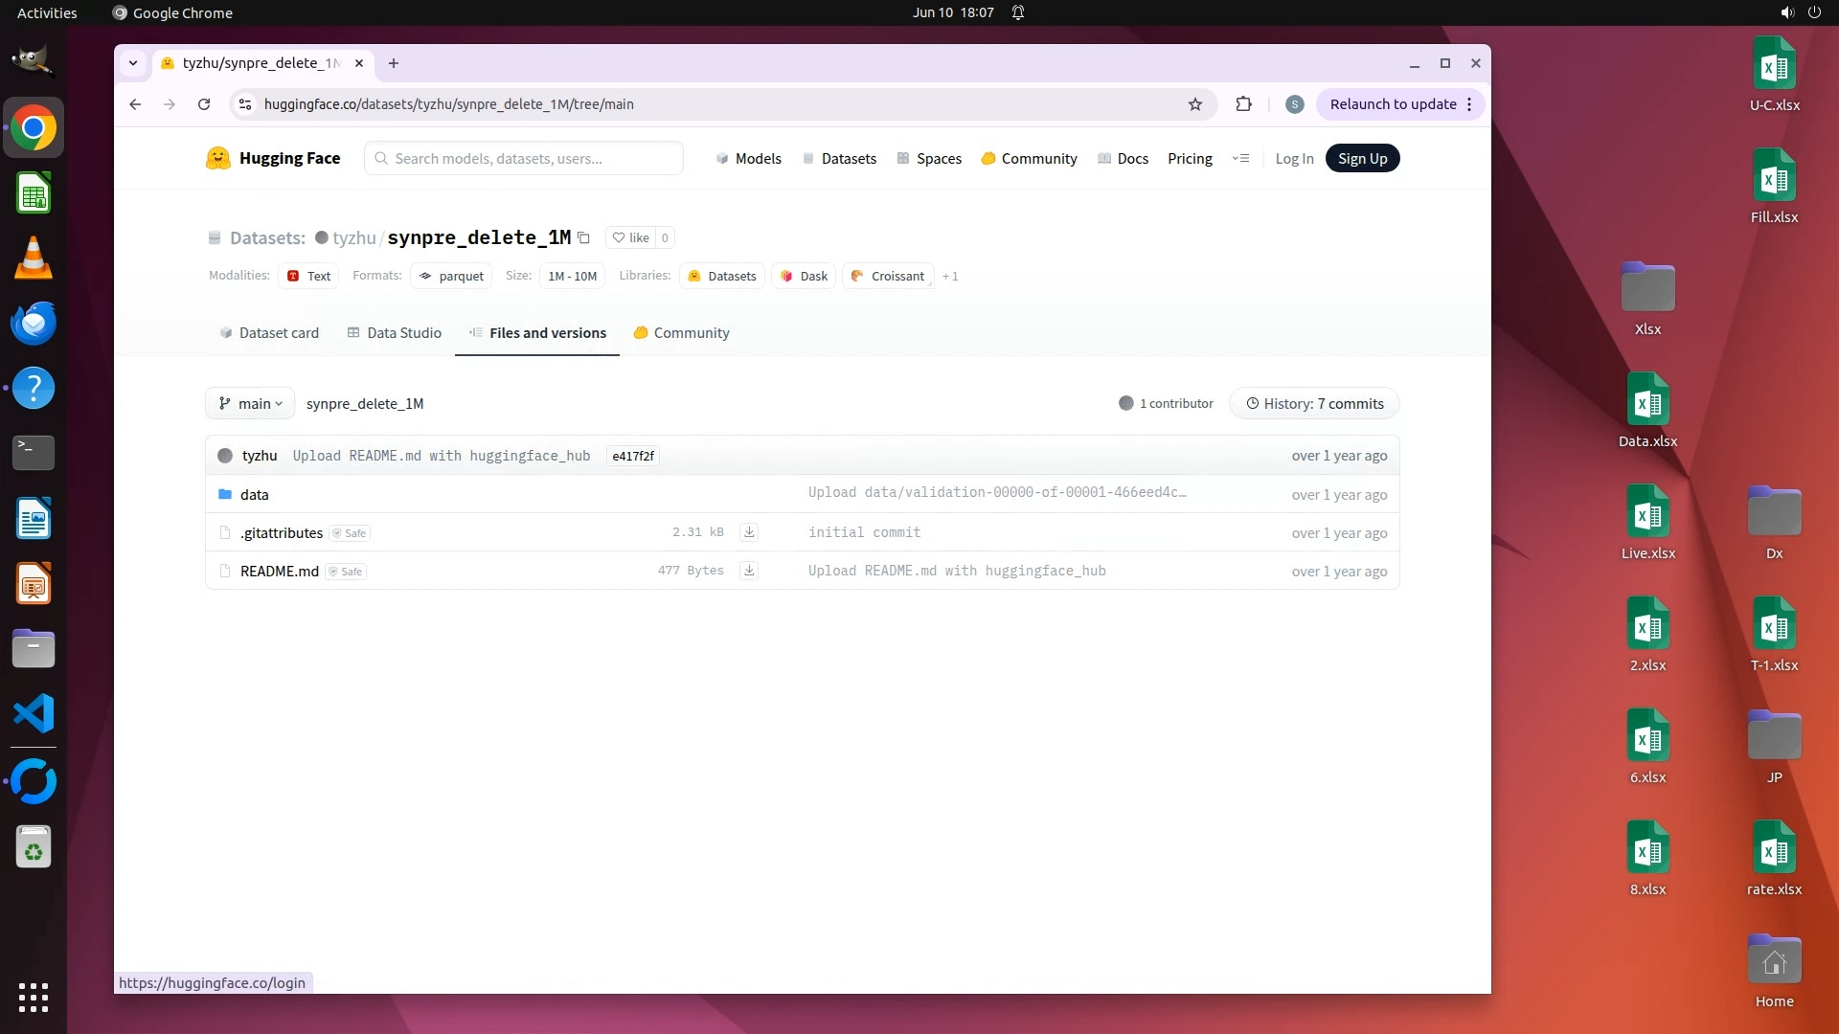Open the Chrome tab search dropdown
Viewport: 1839px width, 1034px height.
click(133, 63)
